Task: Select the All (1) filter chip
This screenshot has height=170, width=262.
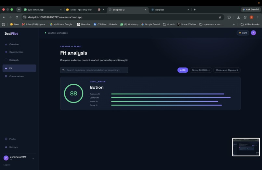Action: [183, 70]
